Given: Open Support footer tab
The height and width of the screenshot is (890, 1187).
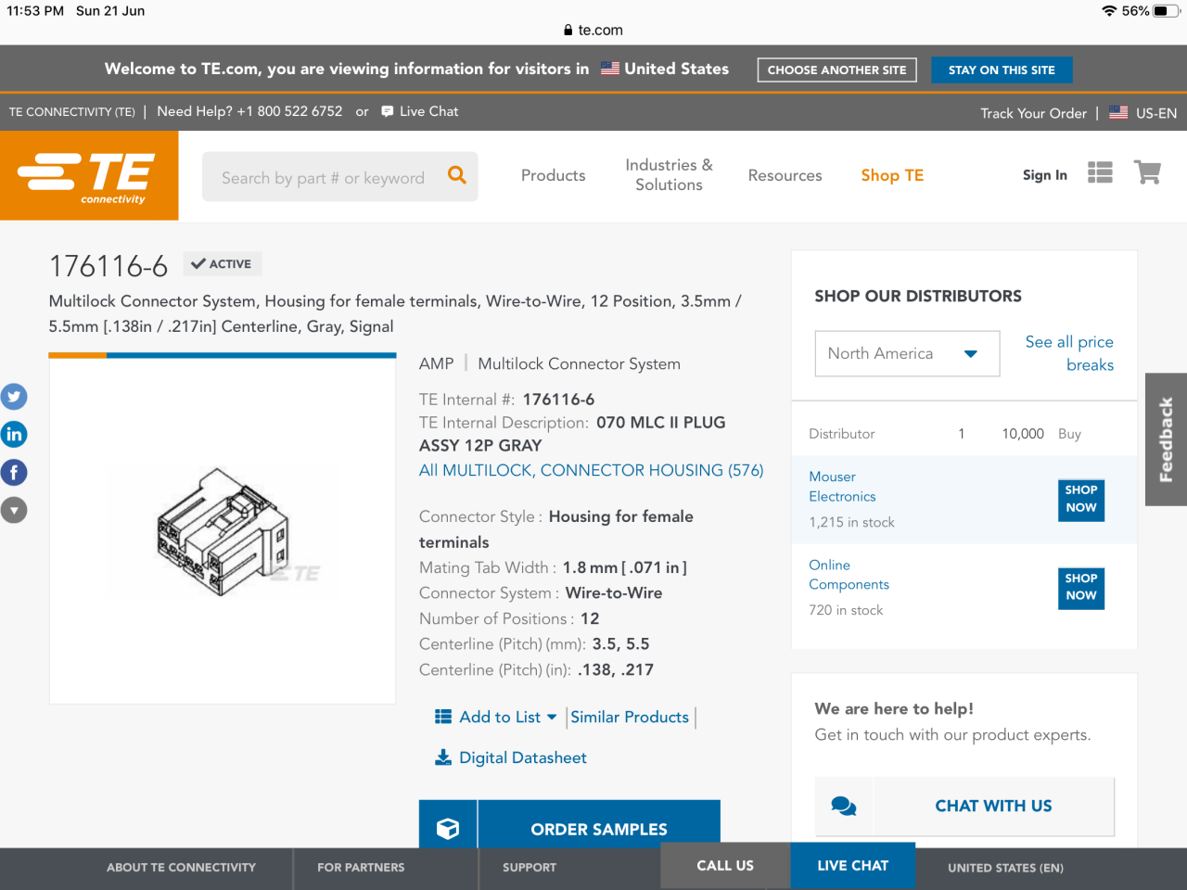Looking at the screenshot, I should click(x=530, y=868).
